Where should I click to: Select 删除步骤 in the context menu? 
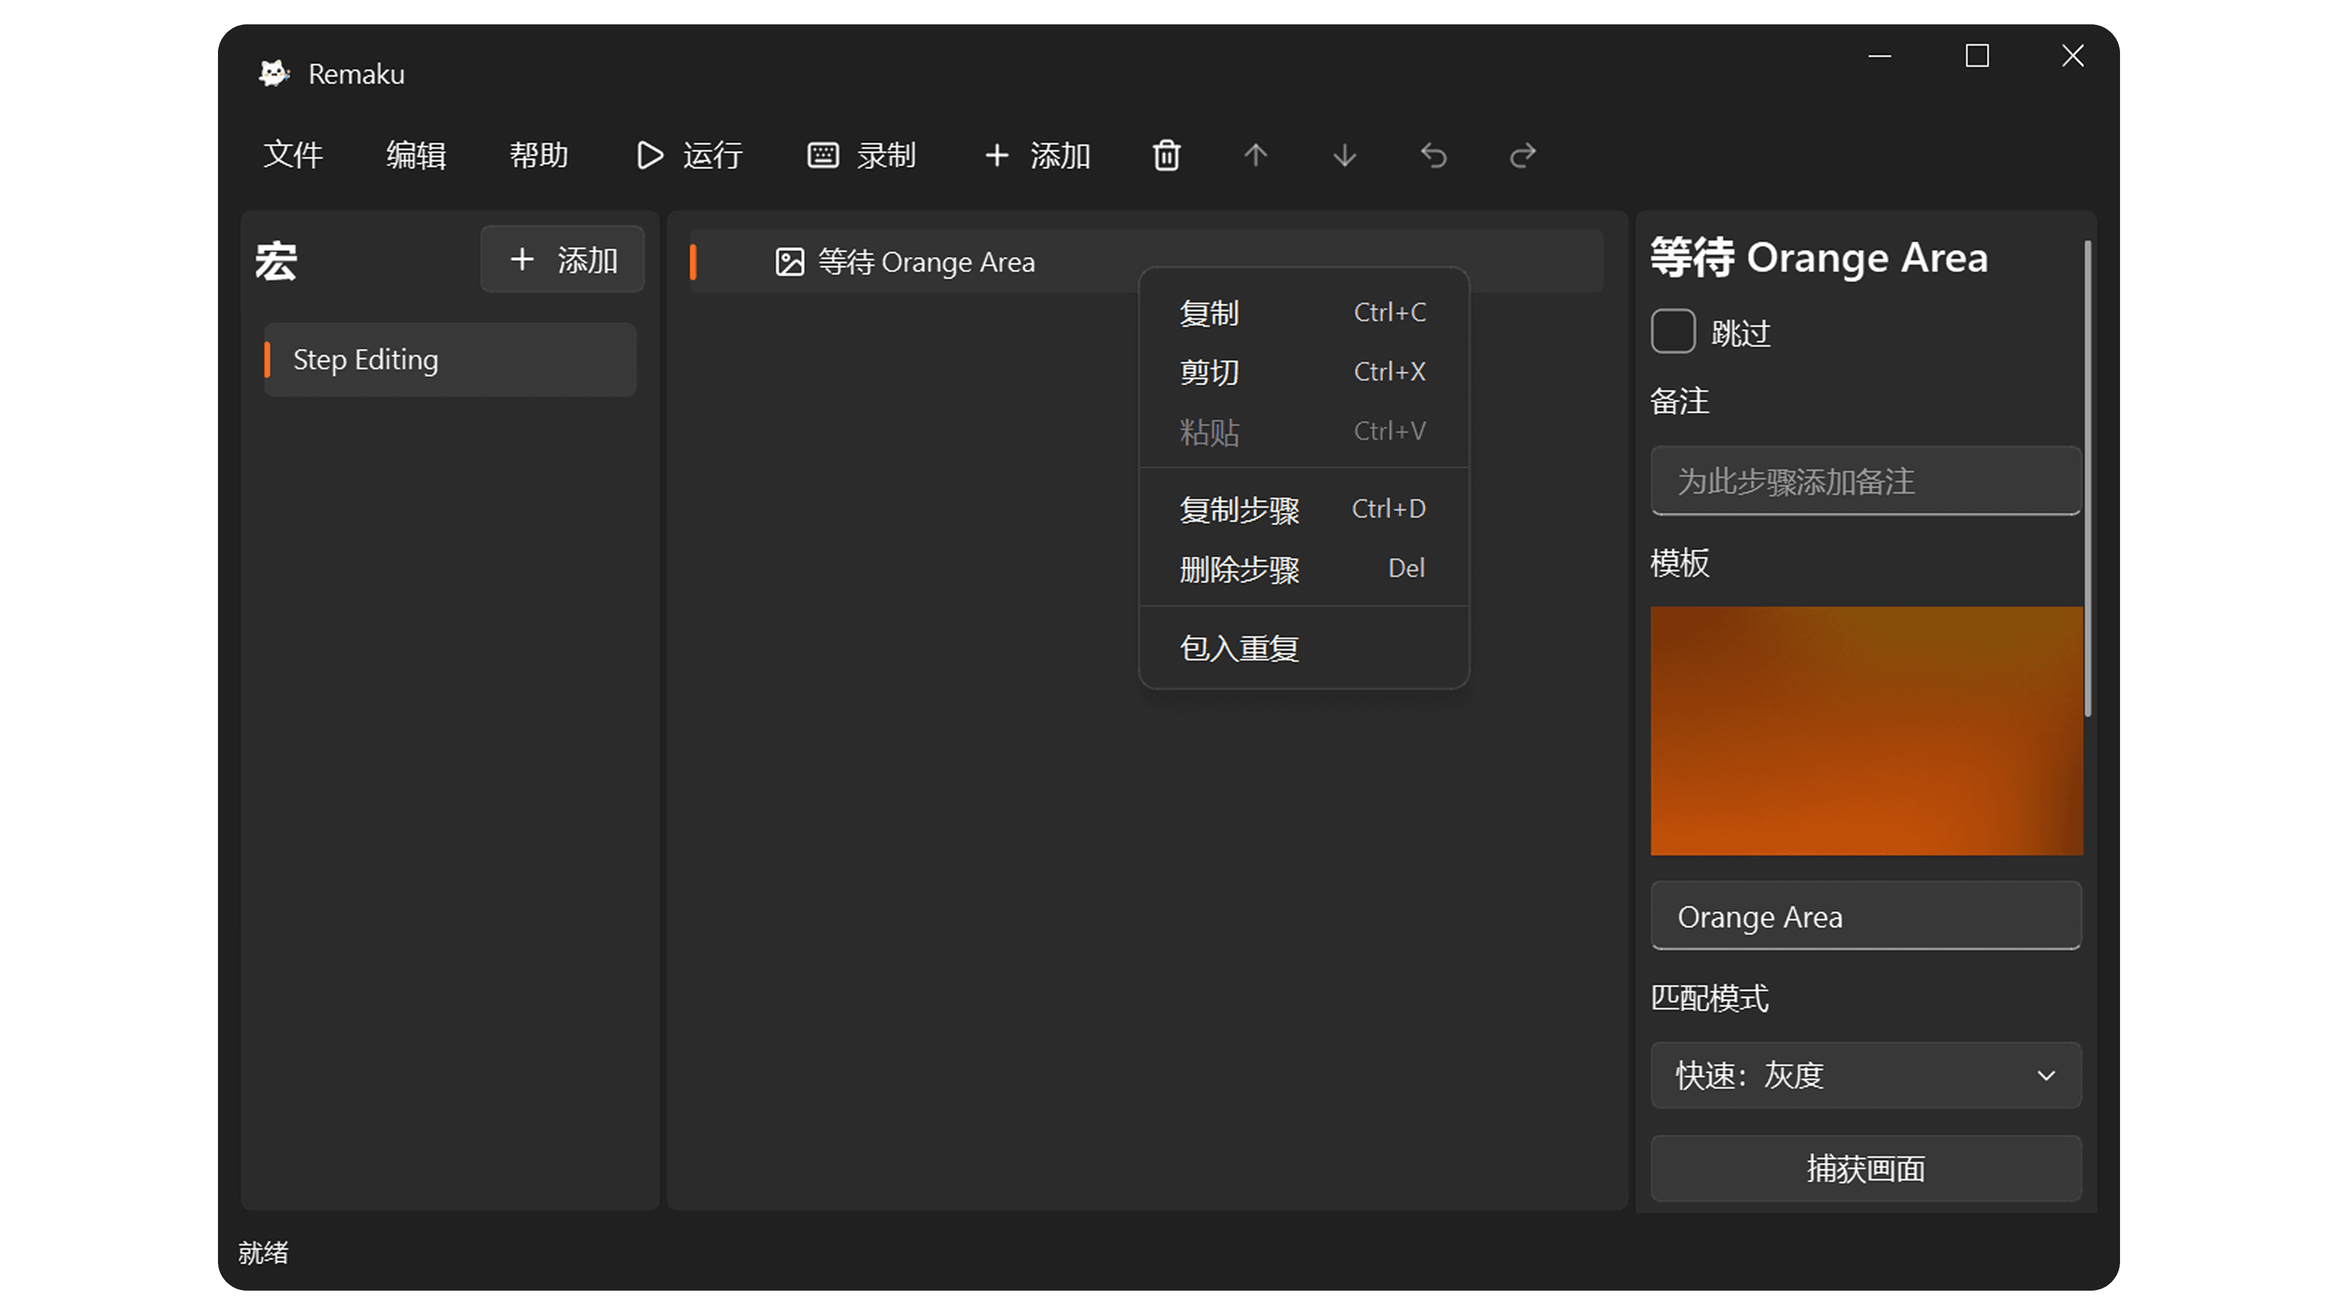[x=1304, y=569]
